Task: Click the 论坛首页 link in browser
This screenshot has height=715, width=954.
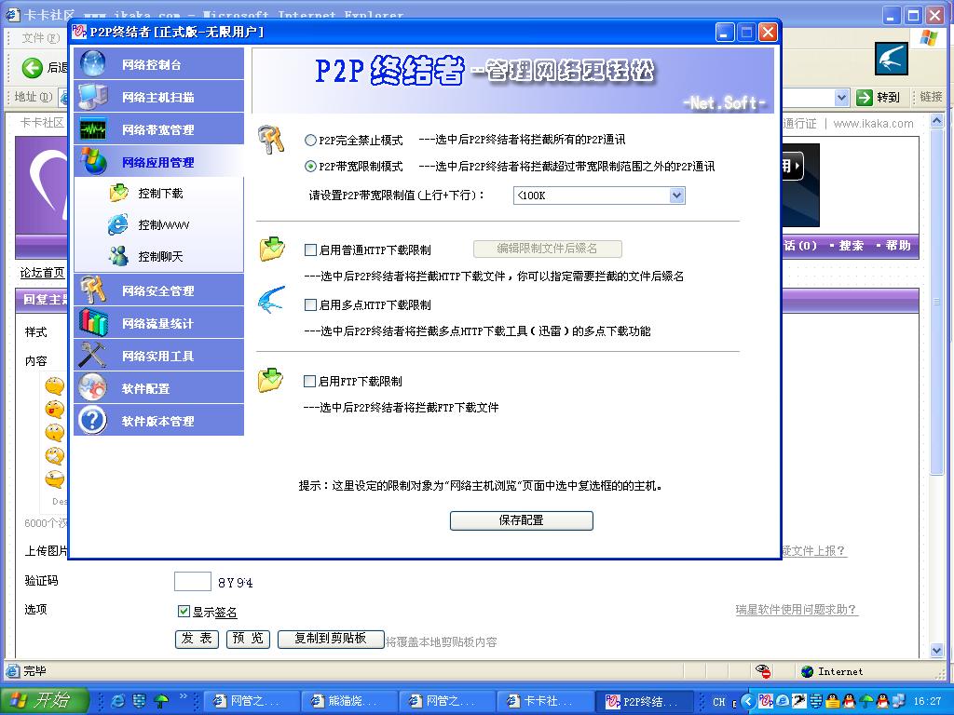Action: tap(42, 273)
